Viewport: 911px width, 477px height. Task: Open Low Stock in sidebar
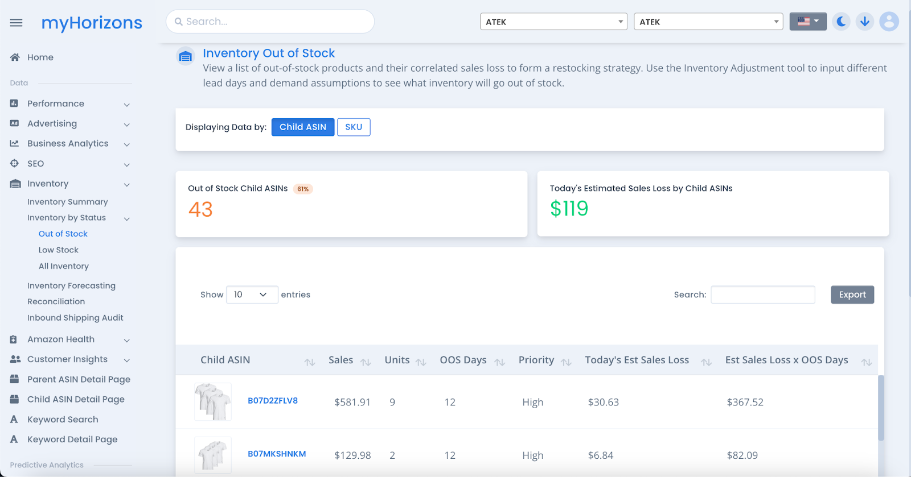tap(59, 250)
